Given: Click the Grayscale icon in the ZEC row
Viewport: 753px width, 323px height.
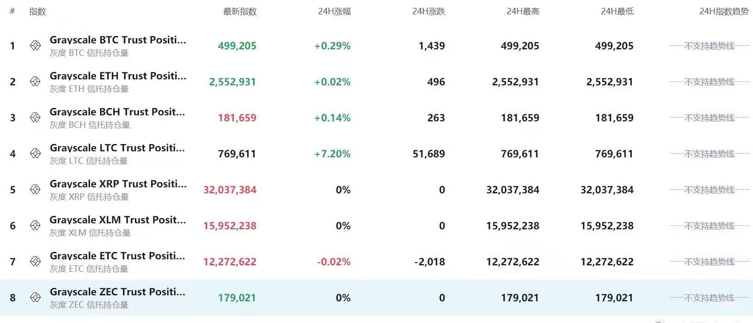Looking at the screenshot, I should [x=35, y=298].
